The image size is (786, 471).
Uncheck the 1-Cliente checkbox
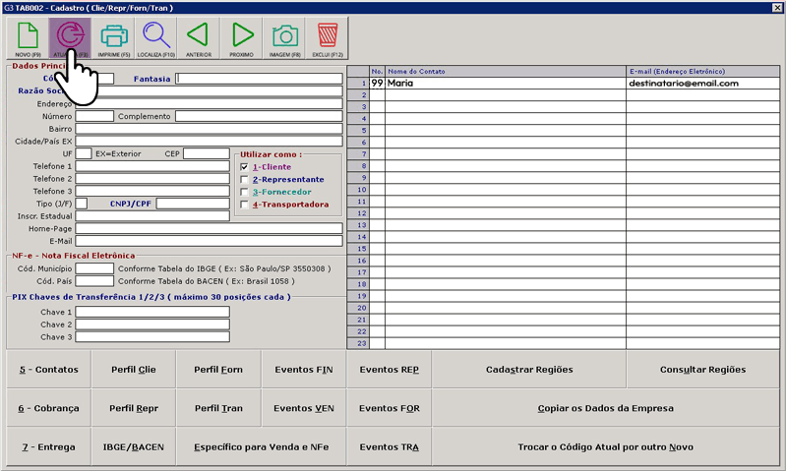[x=245, y=167]
